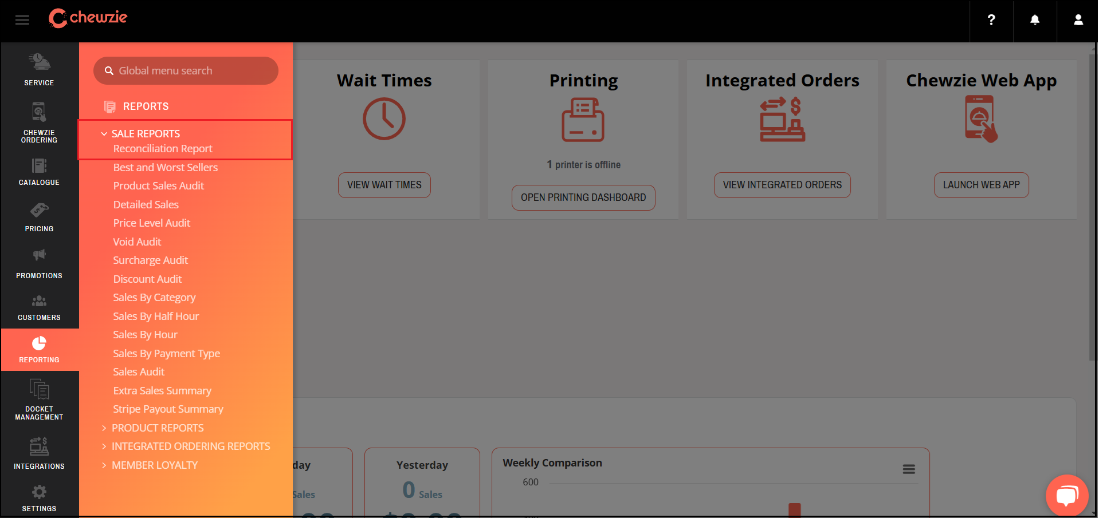Open the Catalogue sidebar section
This screenshot has width=1099, height=522.
(40, 172)
